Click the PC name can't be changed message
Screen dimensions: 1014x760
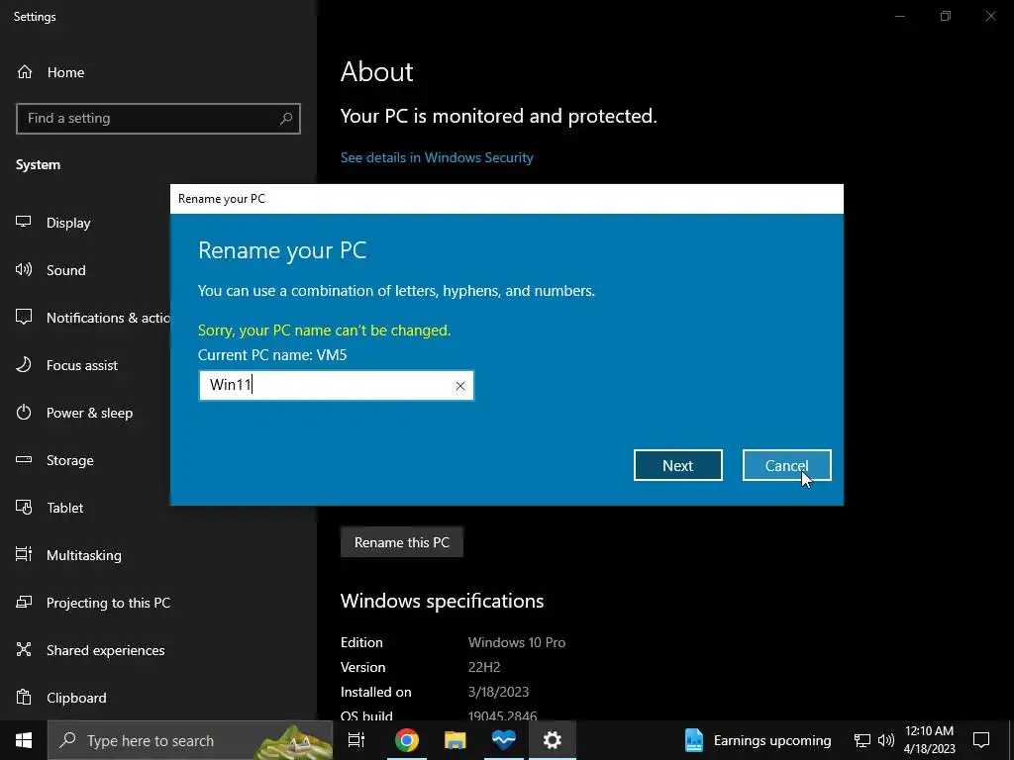coord(324,331)
